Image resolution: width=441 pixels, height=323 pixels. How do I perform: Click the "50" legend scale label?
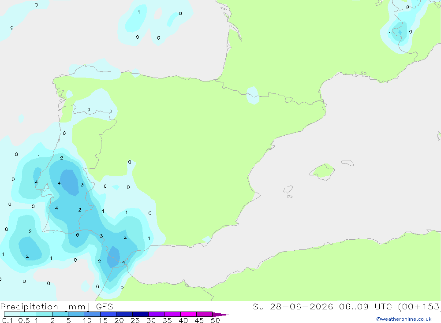(x=216, y=320)
